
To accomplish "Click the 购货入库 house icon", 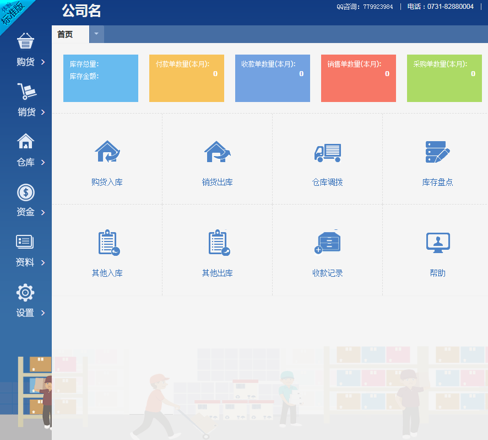I will pos(107,152).
